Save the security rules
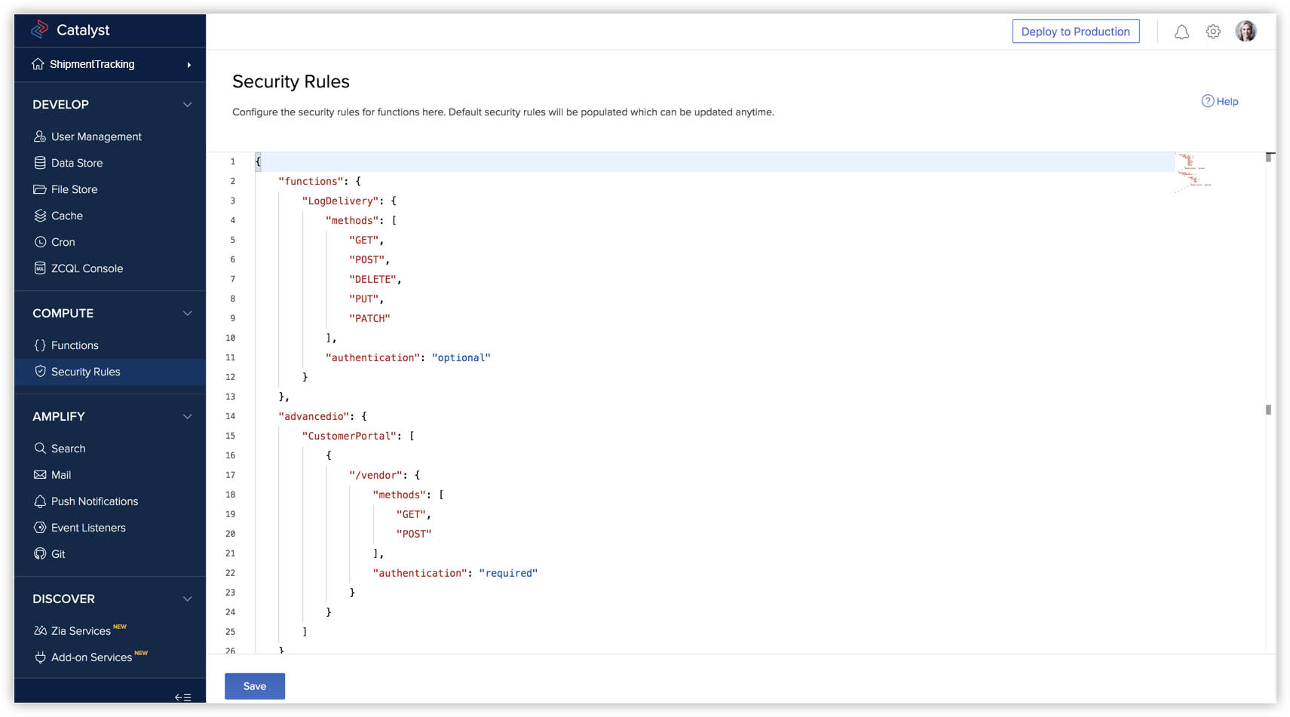The height and width of the screenshot is (717, 1290). [x=255, y=686]
